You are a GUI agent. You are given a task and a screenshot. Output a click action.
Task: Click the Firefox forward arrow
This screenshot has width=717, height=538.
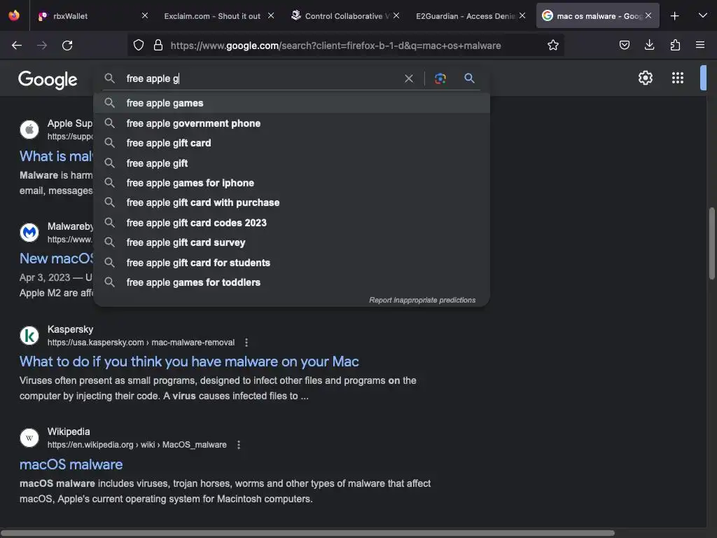(x=42, y=46)
